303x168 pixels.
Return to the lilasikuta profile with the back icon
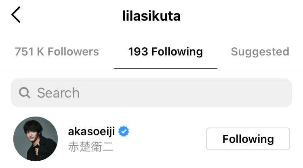click(16, 15)
